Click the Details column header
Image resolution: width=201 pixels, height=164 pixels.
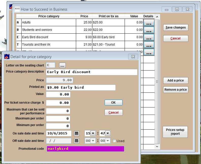[x=148, y=16]
